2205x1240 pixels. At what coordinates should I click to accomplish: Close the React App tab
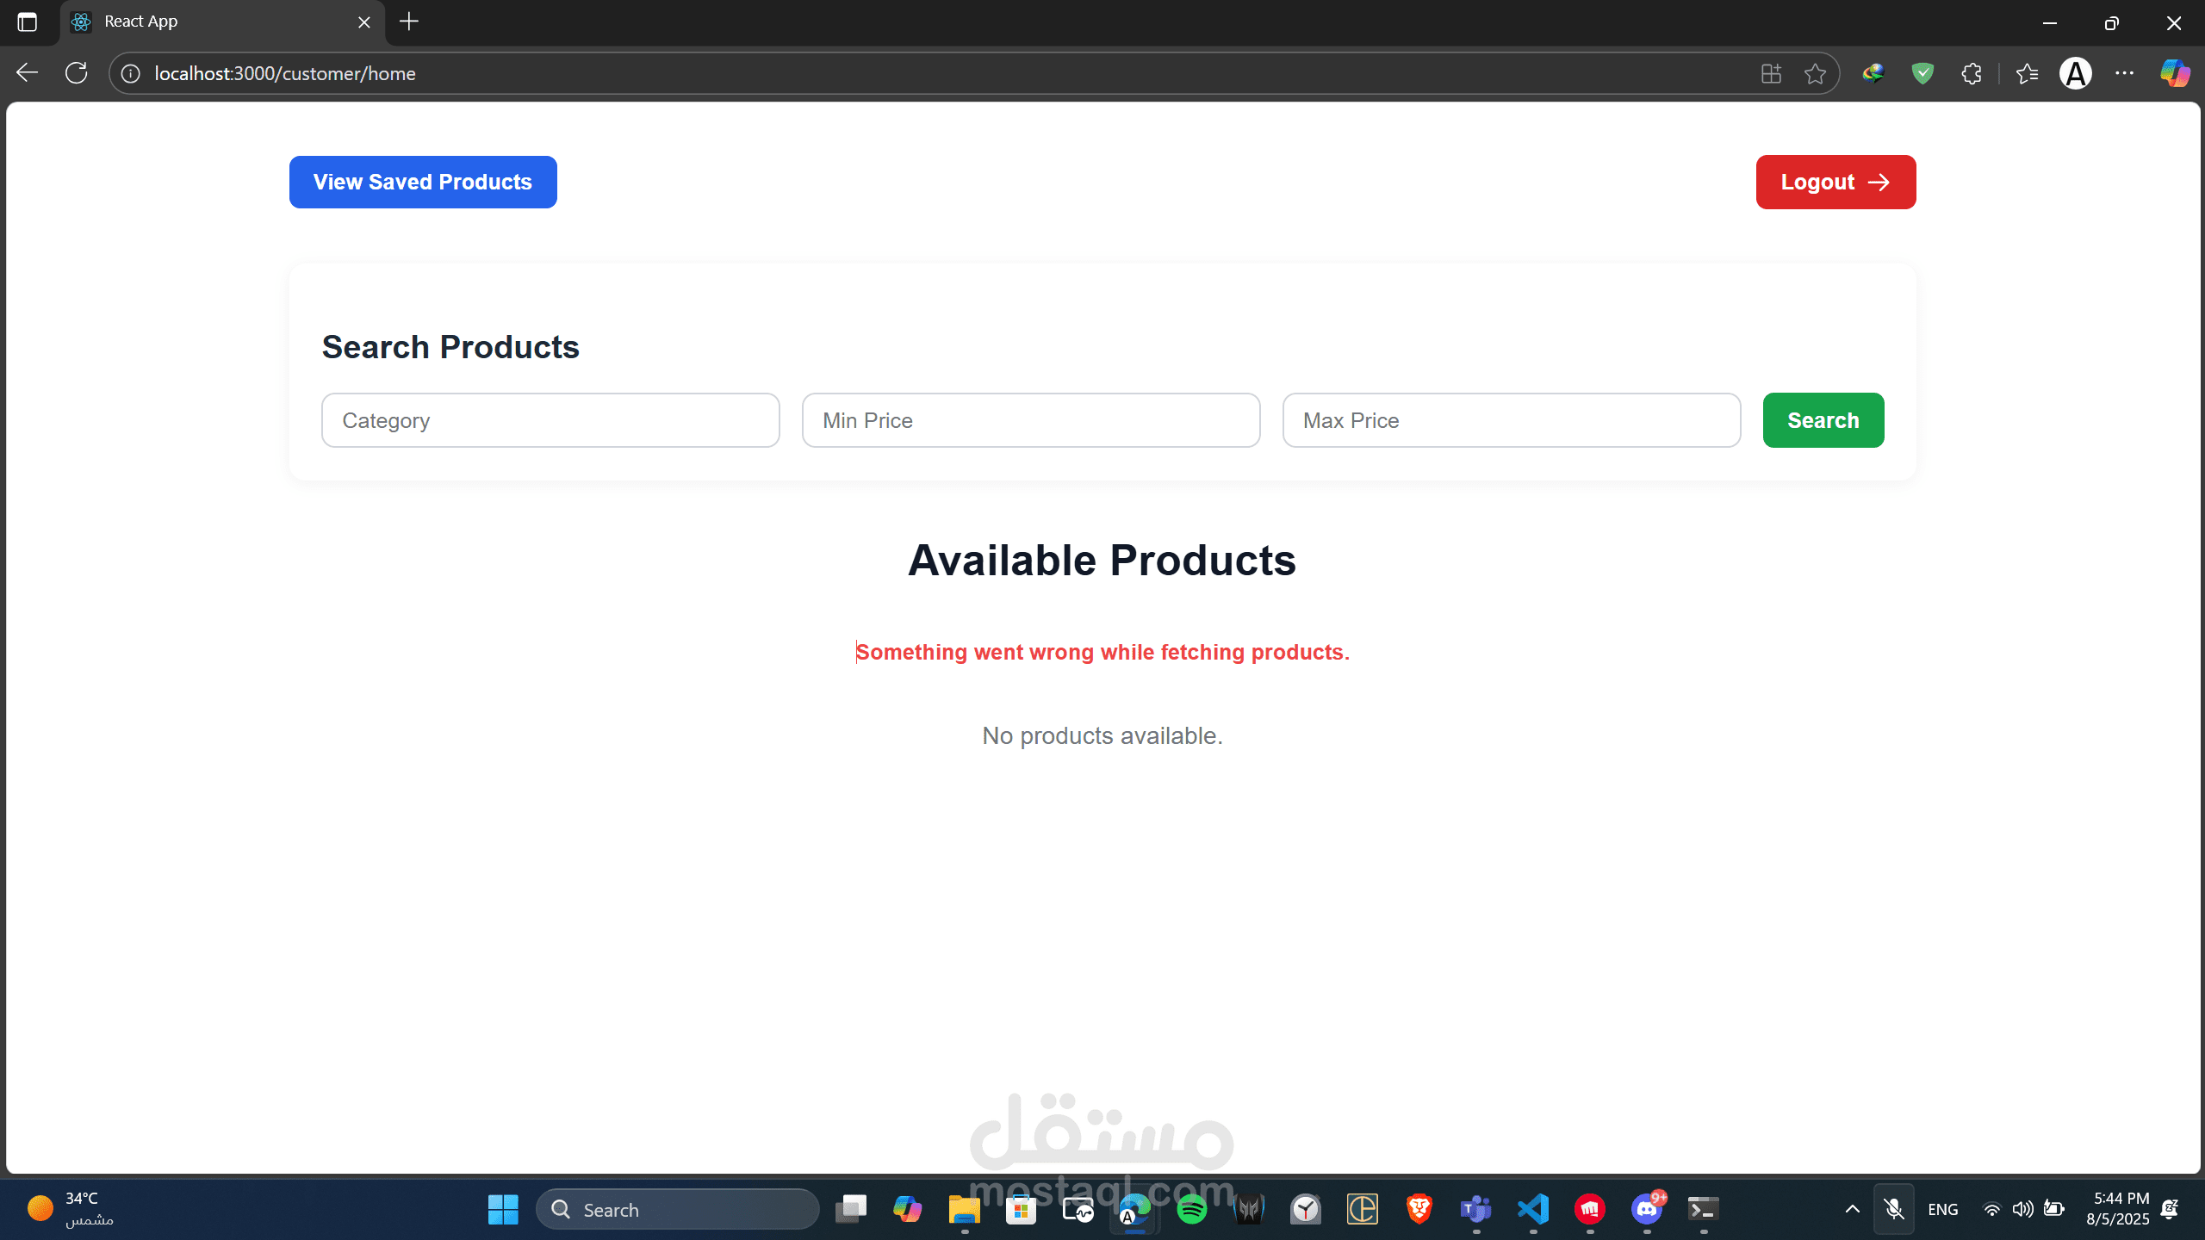(364, 22)
